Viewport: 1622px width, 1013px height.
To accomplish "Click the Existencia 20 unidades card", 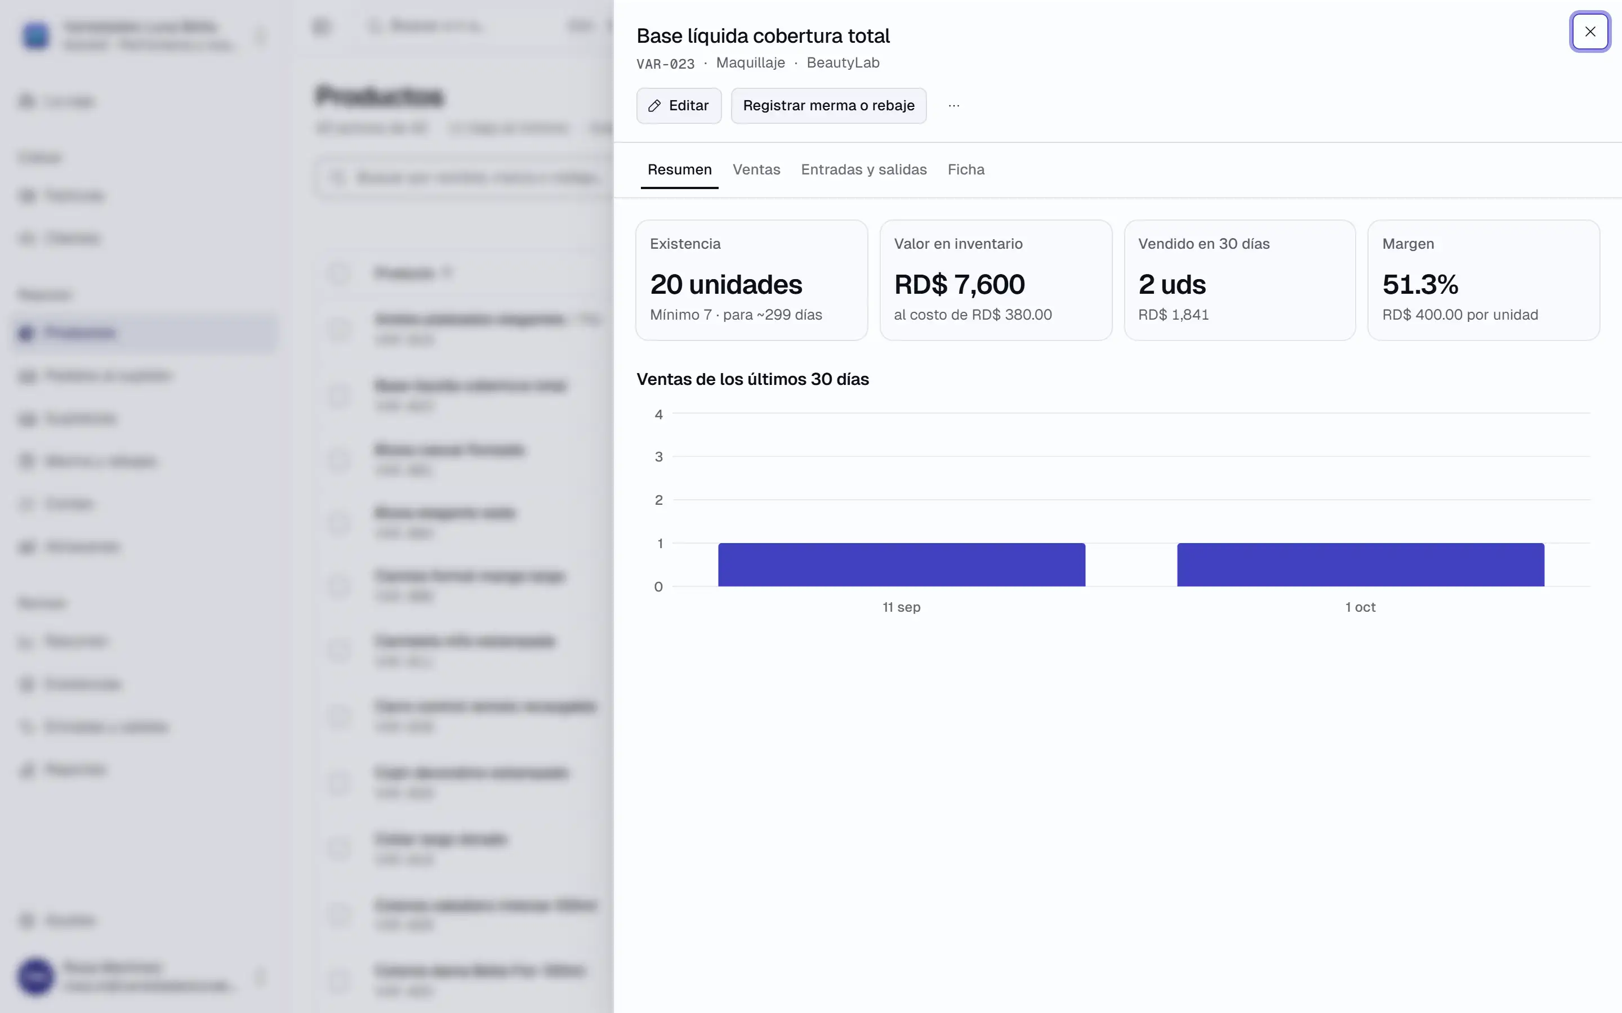I will click(x=751, y=280).
